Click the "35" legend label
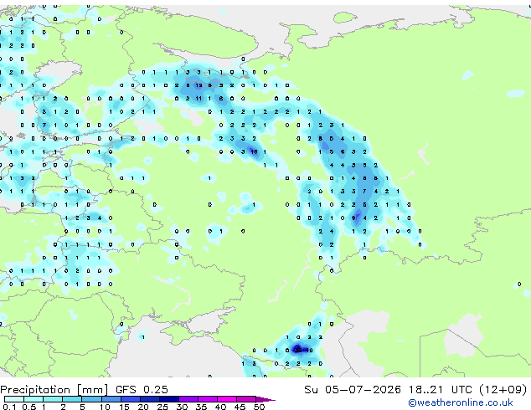 (202, 407)
